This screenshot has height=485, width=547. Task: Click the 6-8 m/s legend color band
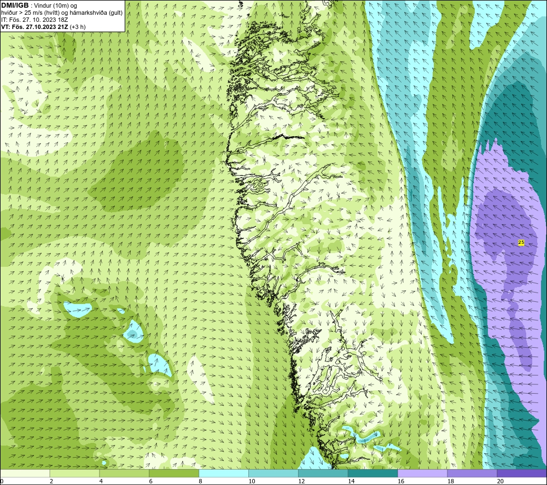pyautogui.click(x=174, y=473)
